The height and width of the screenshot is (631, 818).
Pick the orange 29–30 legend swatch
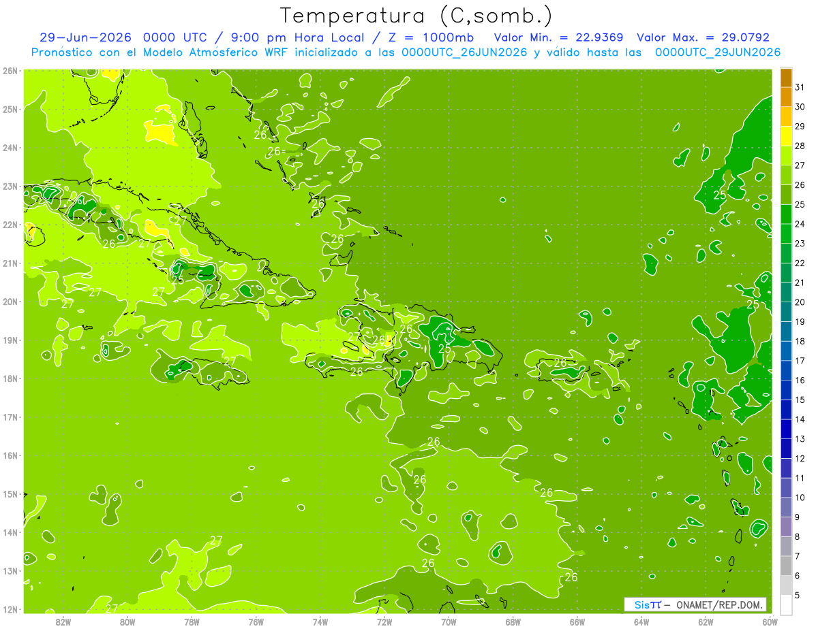pos(786,116)
